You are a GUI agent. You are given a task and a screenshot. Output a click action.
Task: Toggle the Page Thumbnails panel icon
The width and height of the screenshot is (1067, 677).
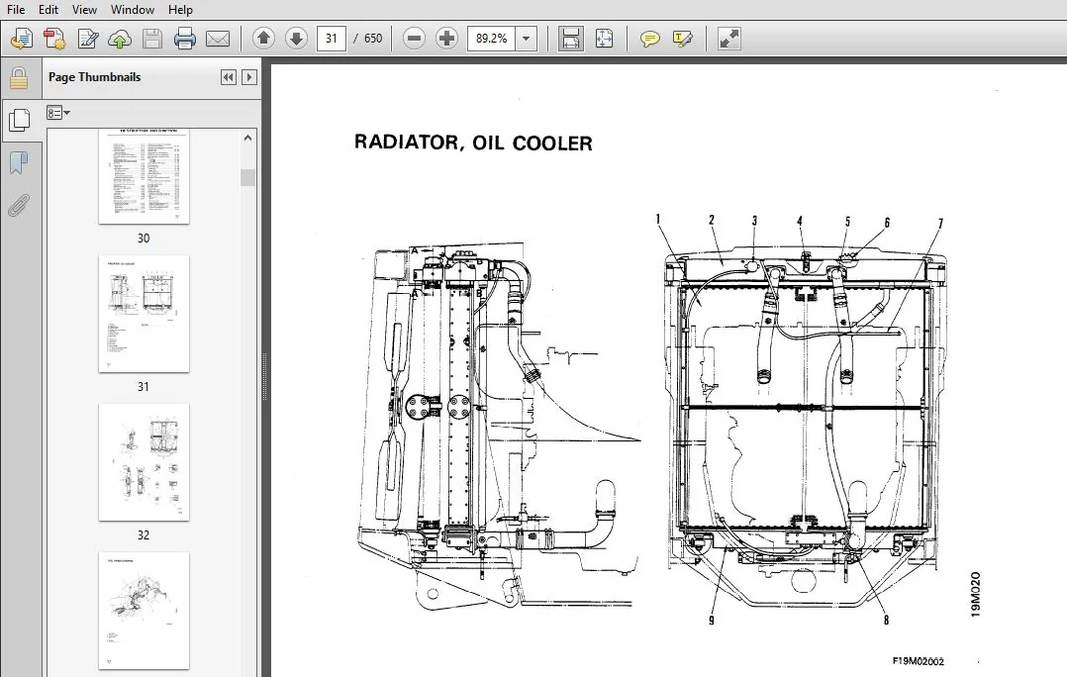pos(19,121)
